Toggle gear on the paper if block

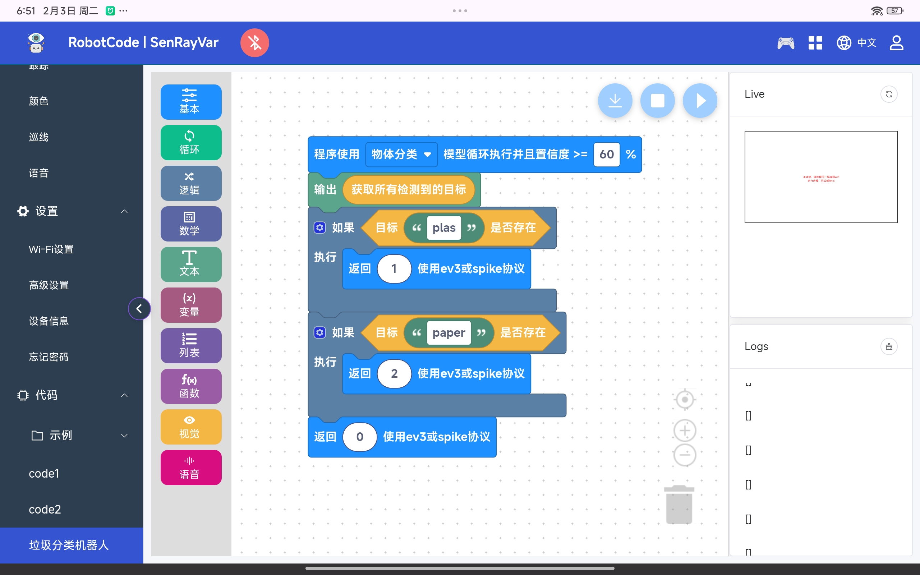point(319,332)
